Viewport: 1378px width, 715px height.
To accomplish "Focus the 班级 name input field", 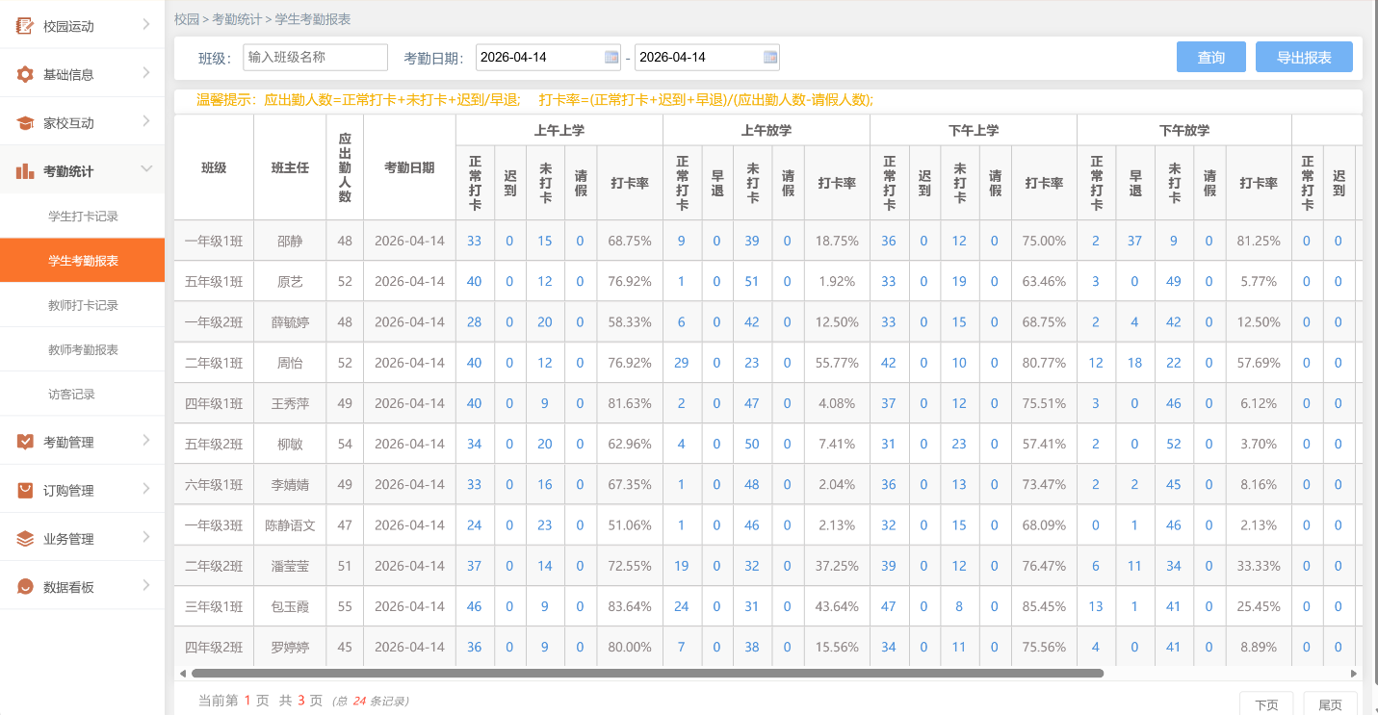I will [315, 57].
